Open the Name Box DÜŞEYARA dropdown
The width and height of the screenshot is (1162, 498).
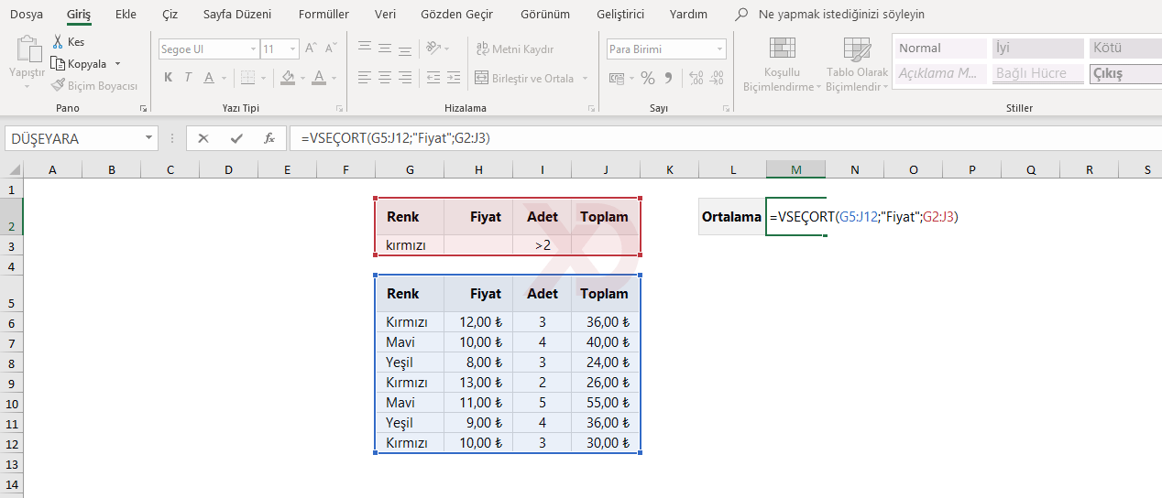pyautogui.click(x=149, y=138)
